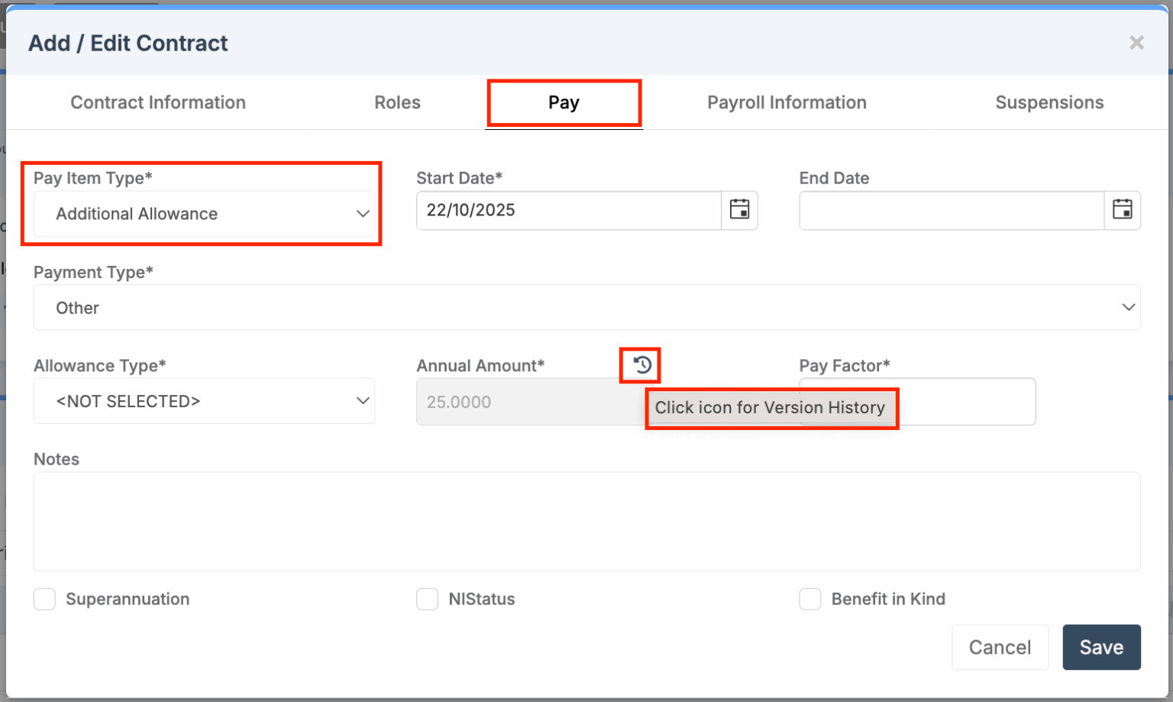Close the Add / Edit Contract dialog
Image resolution: width=1173 pixels, height=702 pixels.
pos(1137,43)
